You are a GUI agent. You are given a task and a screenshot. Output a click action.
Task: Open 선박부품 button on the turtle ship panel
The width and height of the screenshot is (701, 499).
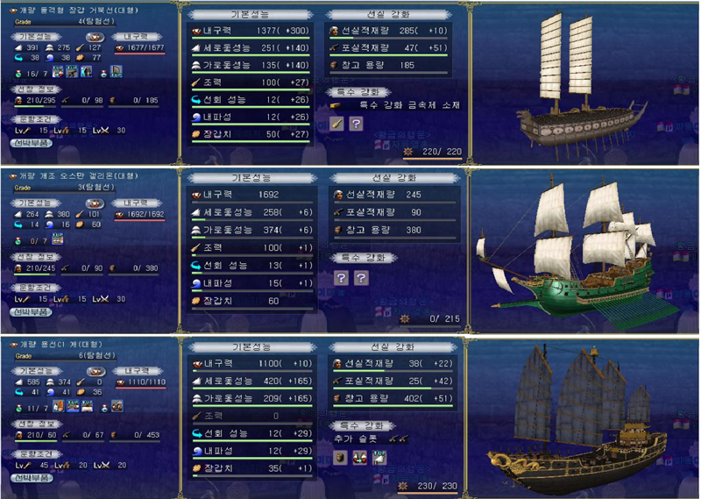(x=32, y=143)
